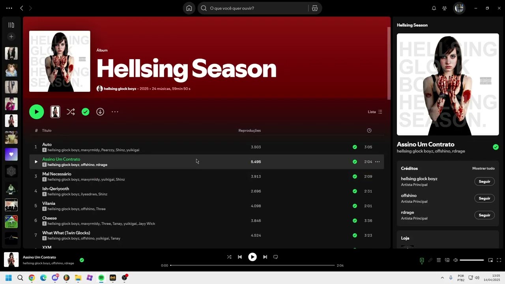505x284 pixels.
Task: Follow offshino with Seguir button
Action: (484, 198)
